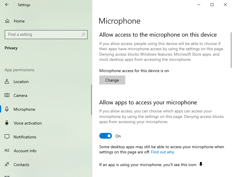Click the Location pin icon

tap(7, 81)
